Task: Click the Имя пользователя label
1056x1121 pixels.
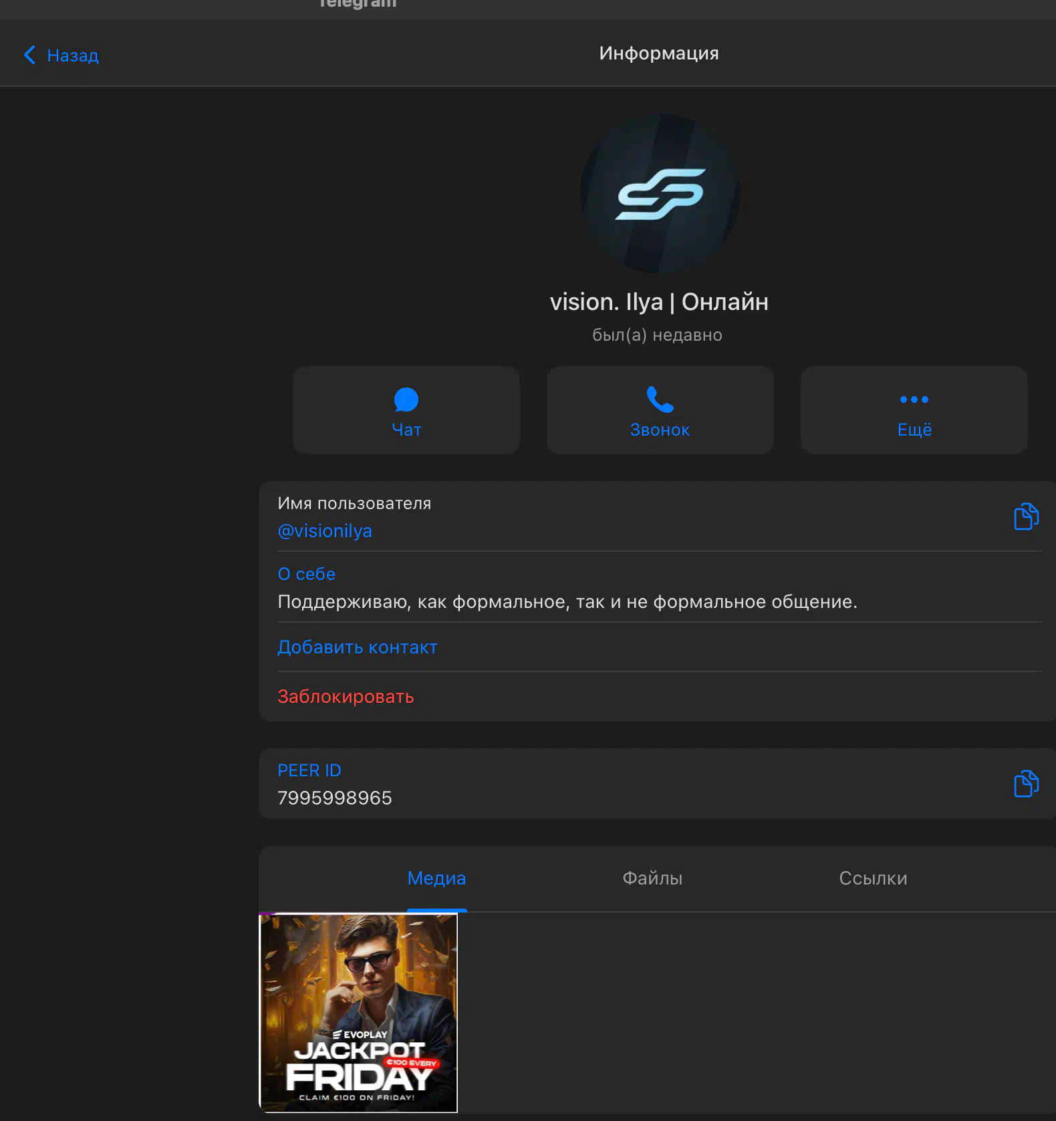Action: (354, 503)
